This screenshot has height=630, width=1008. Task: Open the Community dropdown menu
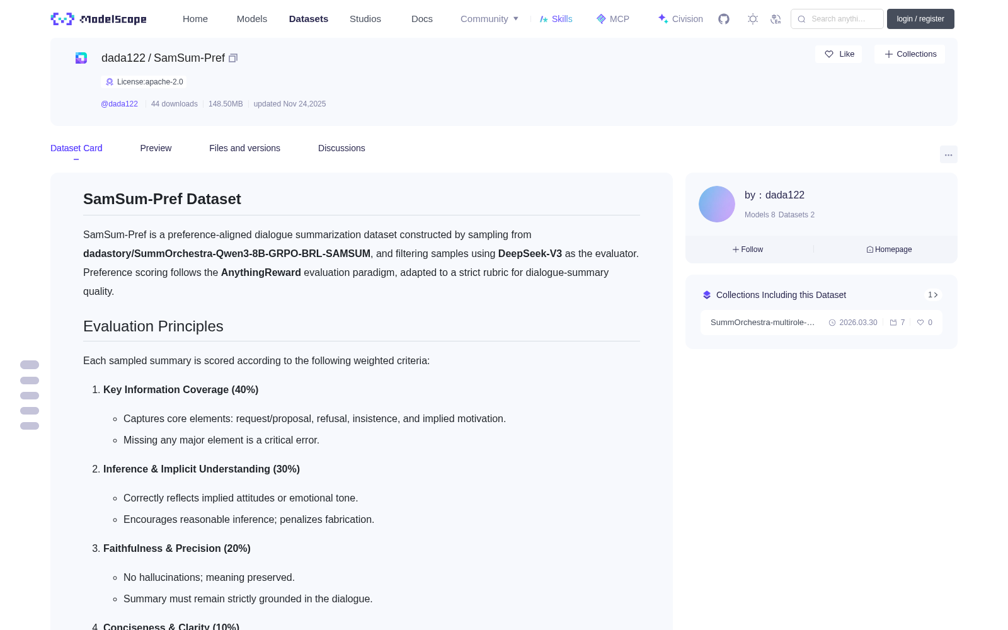[x=490, y=19]
